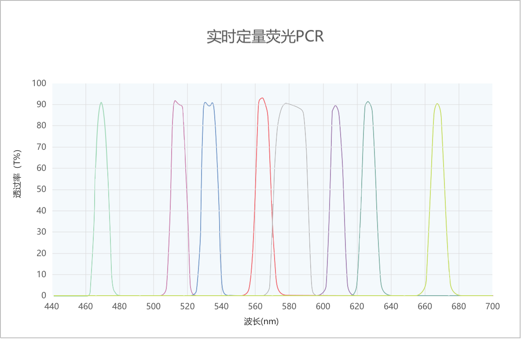Click the 640 tick label on the x-axis
Screen dimensions: 521x344
[x=391, y=306]
